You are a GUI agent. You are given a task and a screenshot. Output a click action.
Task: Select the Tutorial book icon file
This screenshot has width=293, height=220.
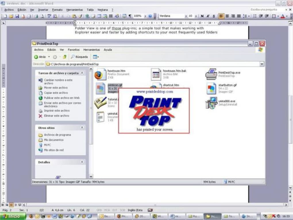pyautogui.click(x=100, y=103)
